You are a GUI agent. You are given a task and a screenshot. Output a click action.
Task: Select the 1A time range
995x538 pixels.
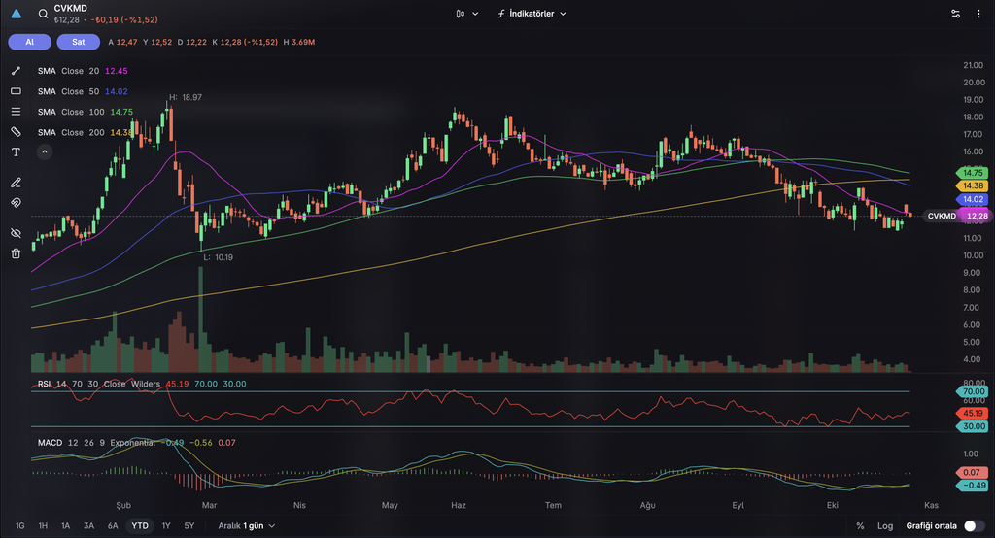pos(65,526)
